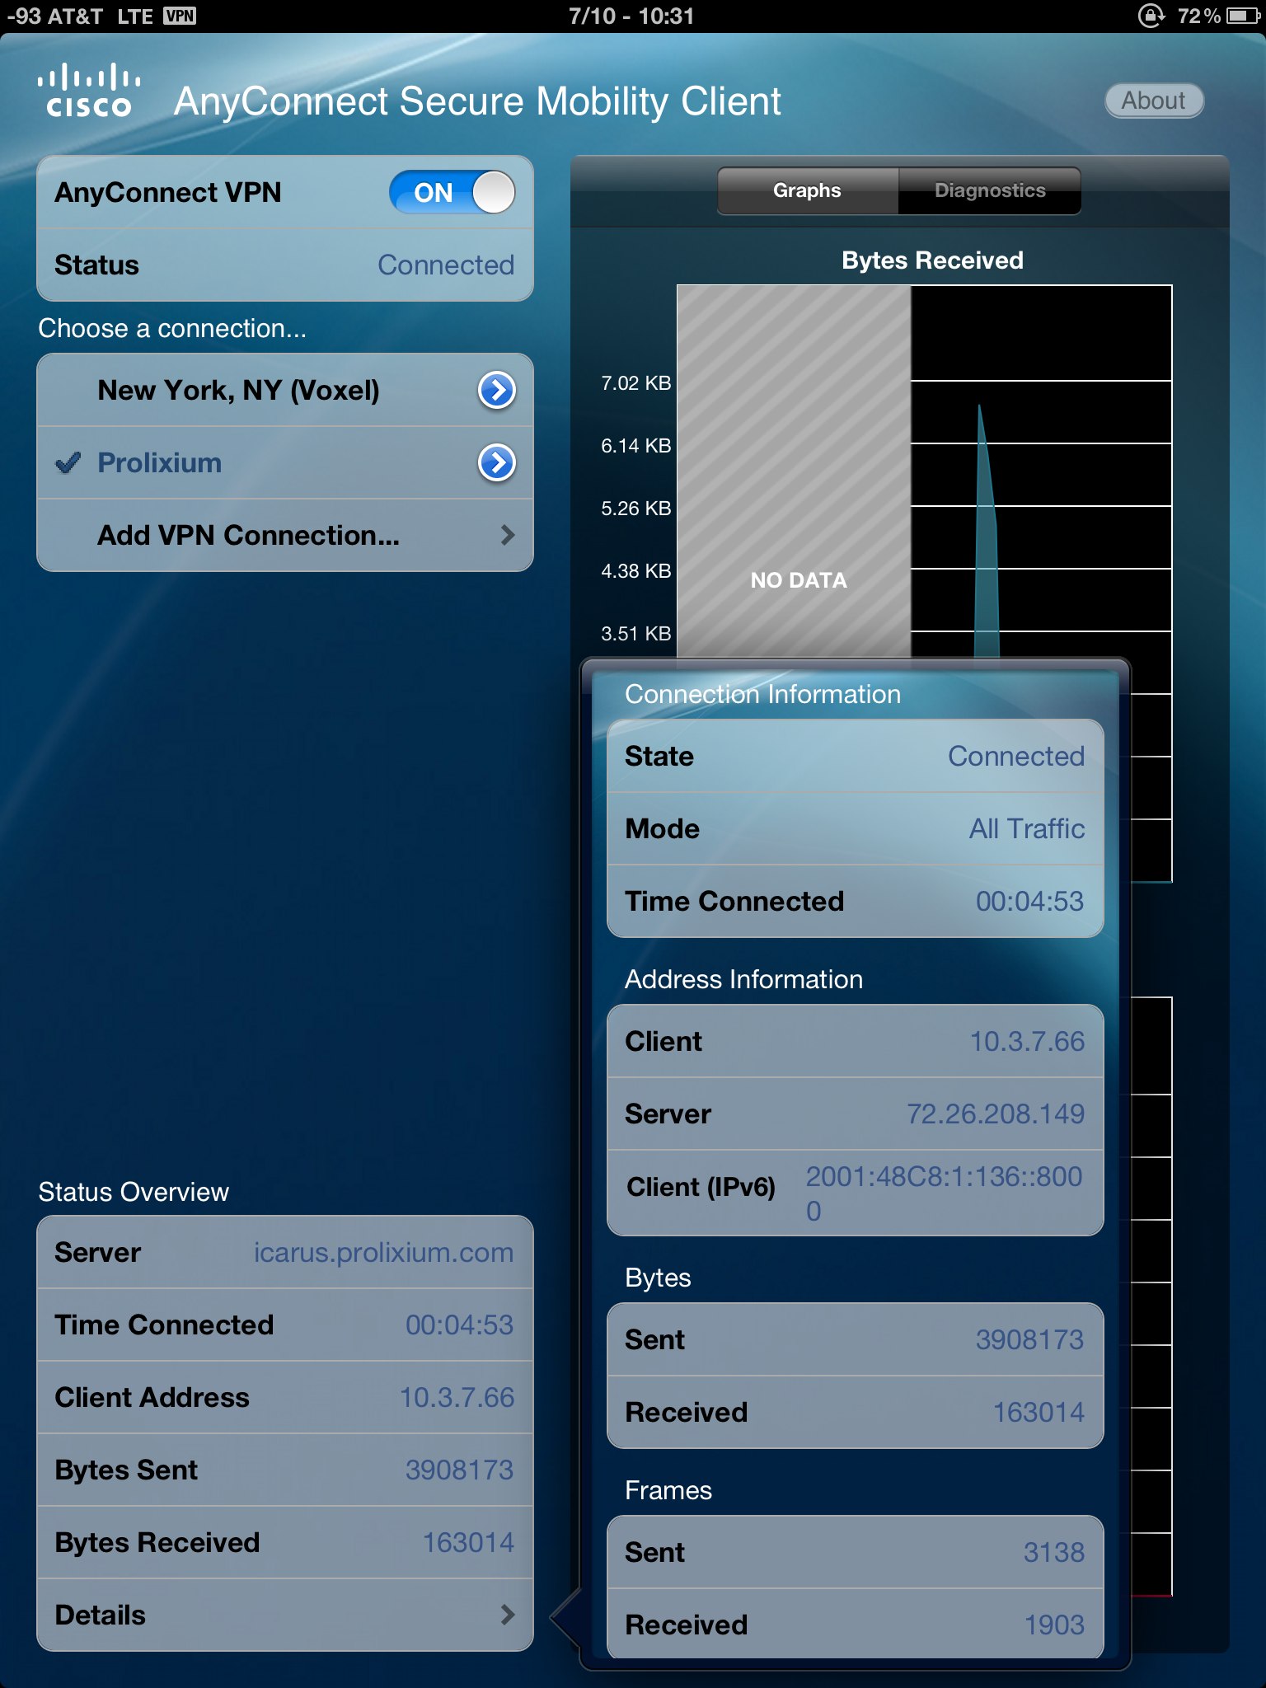1266x1688 pixels.
Task: Switch to the Graphs tab
Action: 808,190
